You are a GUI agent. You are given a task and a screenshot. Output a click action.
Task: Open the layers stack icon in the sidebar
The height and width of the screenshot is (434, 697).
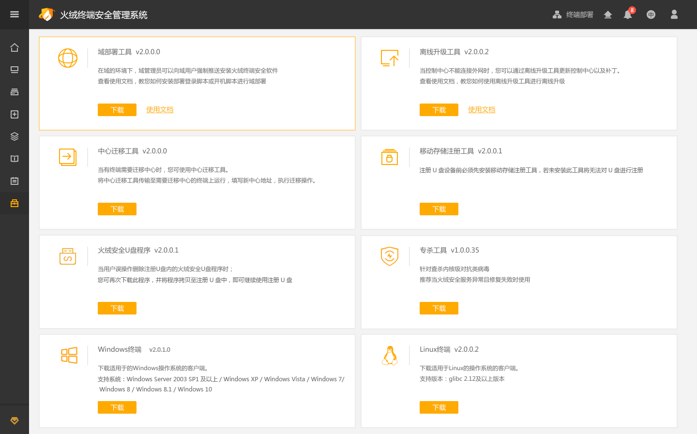pyautogui.click(x=15, y=136)
